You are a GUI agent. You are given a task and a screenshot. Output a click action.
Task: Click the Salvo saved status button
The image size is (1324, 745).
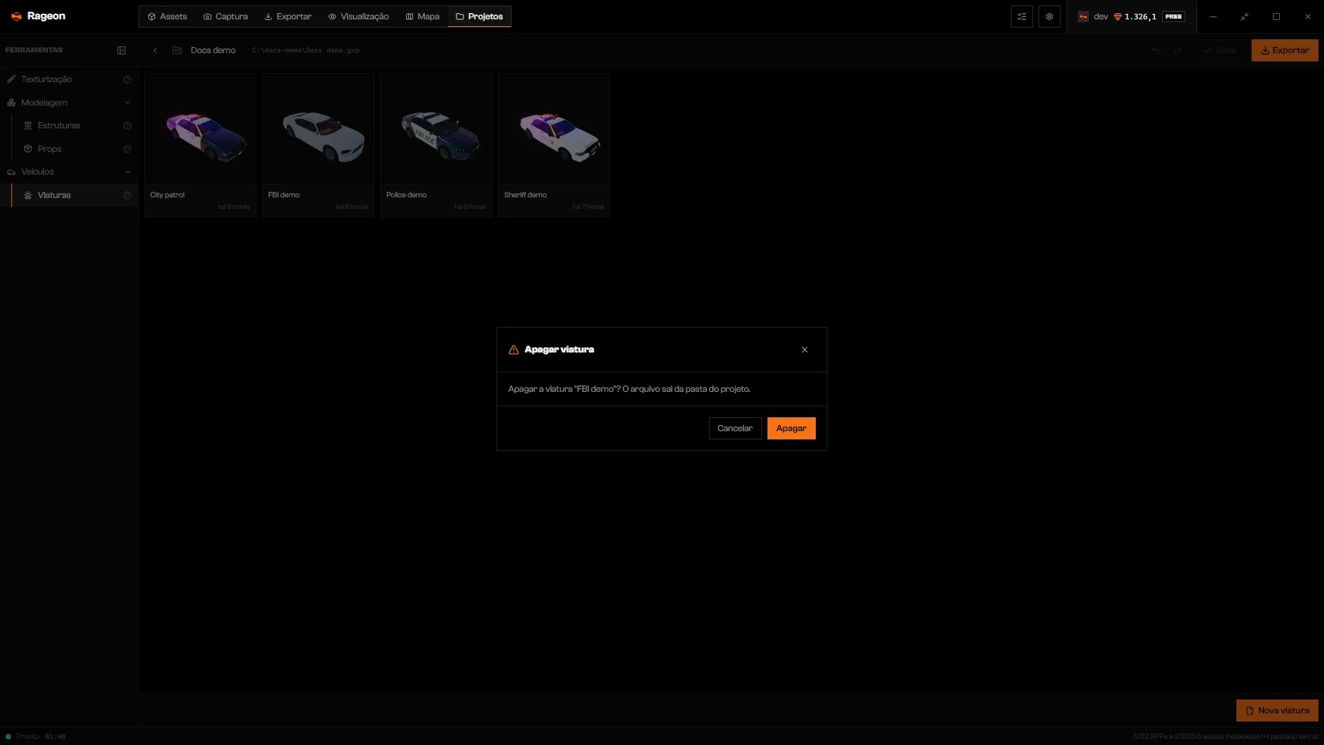pyautogui.click(x=1220, y=50)
